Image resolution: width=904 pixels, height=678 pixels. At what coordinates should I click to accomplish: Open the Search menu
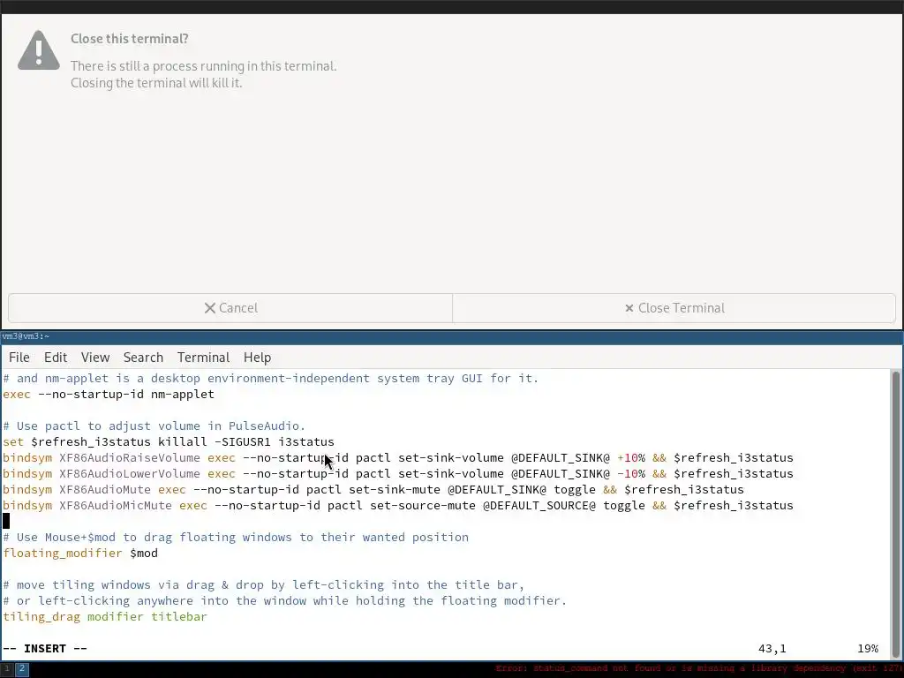(x=143, y=358)
